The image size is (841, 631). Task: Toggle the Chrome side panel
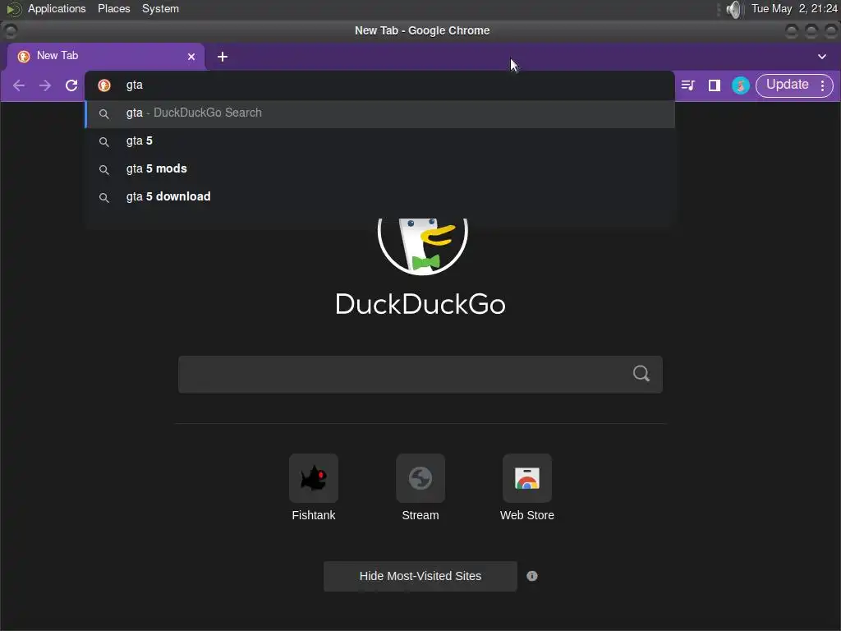(715, 85)
